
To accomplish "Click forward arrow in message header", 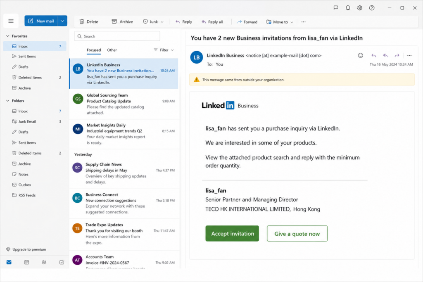I will click(397, 56).
